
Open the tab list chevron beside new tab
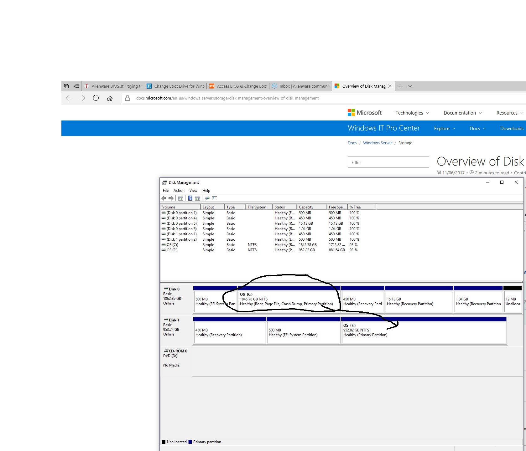click(x=410, y=86)
